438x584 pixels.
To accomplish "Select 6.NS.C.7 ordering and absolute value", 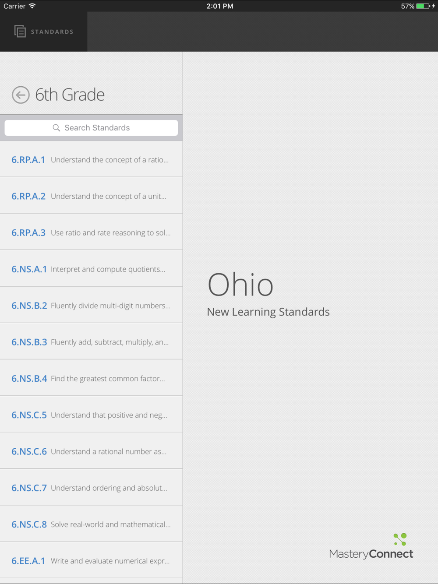I will point(91,488).
